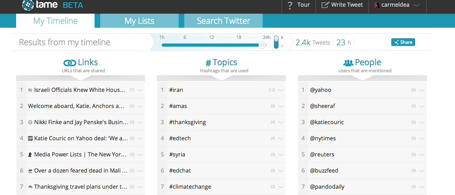Expand the @nytimes people row
The height and width of the screenshot is (195, 455).
tap(421, 139)
